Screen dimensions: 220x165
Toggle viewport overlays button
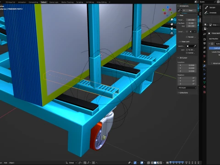click(x=142, y=163)
